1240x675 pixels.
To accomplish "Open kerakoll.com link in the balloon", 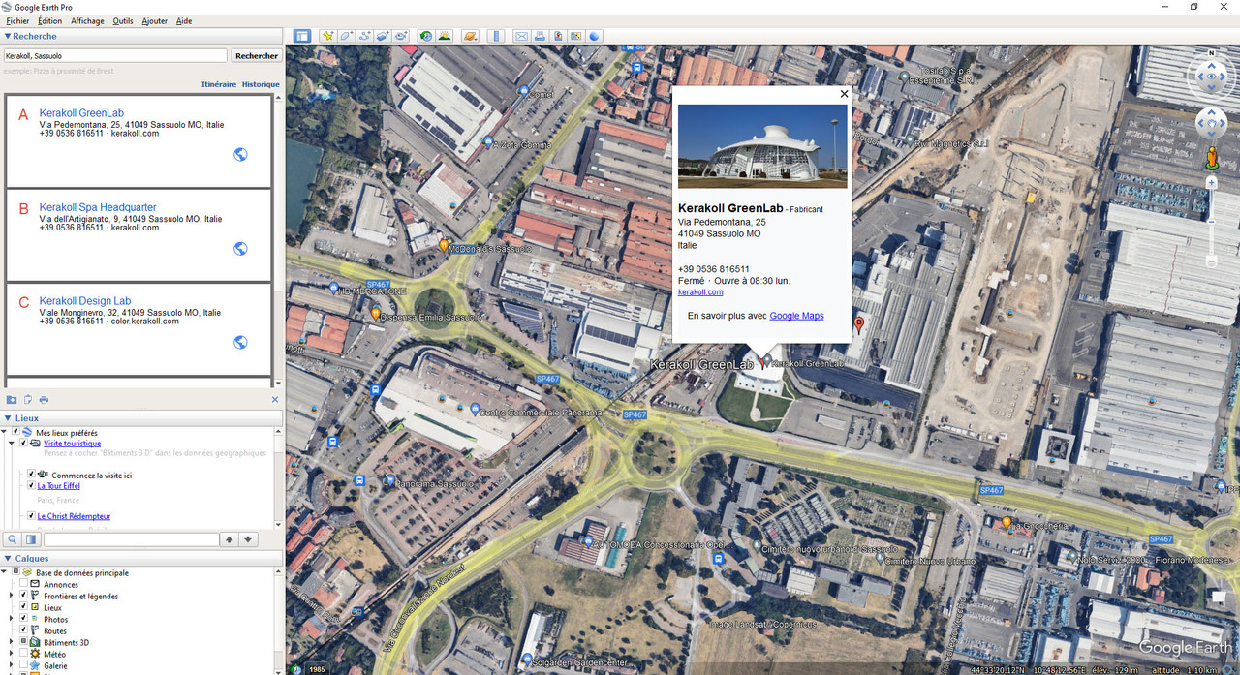I will pyautogui.click(x=700, y=291).
